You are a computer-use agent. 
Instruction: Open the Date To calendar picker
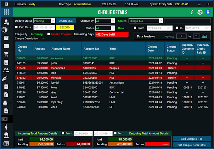[207, 28]
